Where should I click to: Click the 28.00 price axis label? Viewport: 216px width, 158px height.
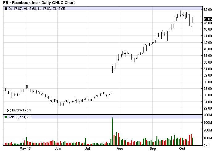[208, 89]
